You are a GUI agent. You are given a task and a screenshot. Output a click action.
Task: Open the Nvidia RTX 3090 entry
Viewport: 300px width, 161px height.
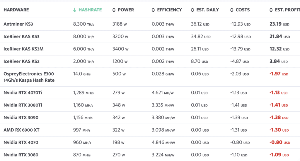pyautogui.click(x=21, y=117)
